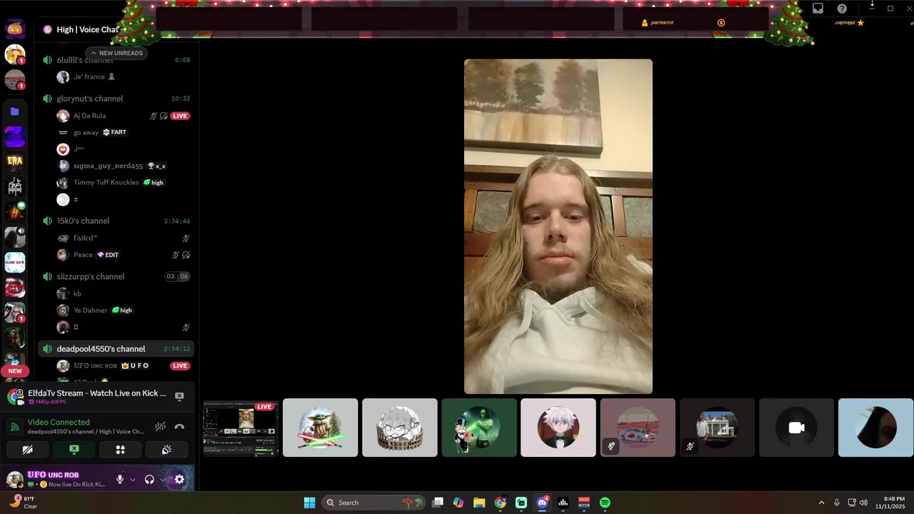Open Copilot from taskbar
Viewport: 914px width, 514px height.
point(458,503)
